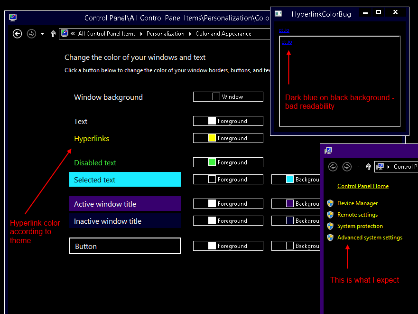This screenshot has width=418, height=314.
Task: Click the Selected text Foreground color button
Action: click(228, 180)
